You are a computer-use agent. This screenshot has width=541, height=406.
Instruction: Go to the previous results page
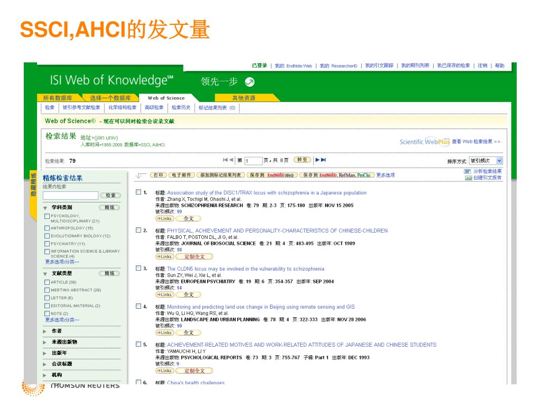click(231, 160)
